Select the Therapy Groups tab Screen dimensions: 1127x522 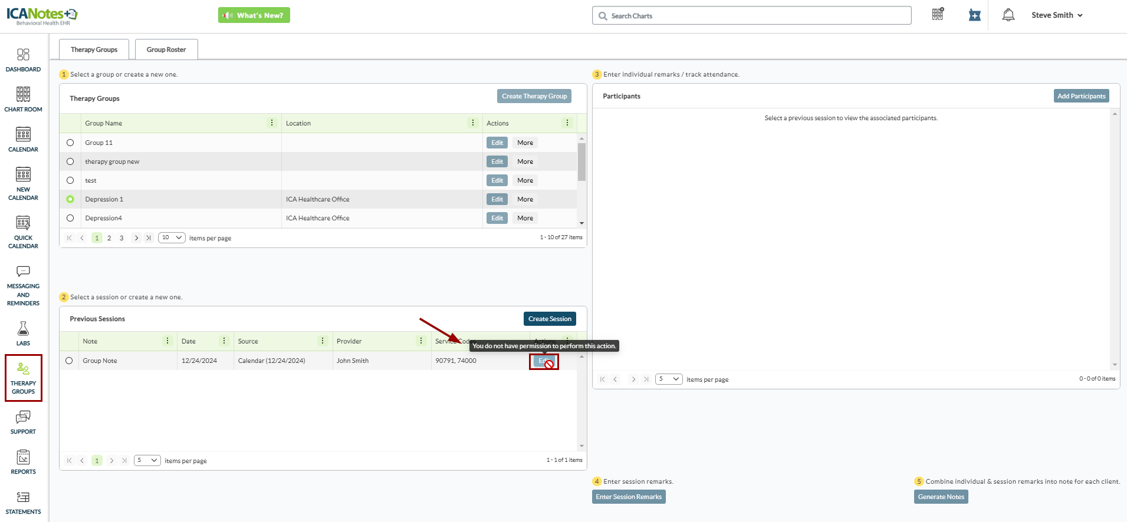coord(94,49)
